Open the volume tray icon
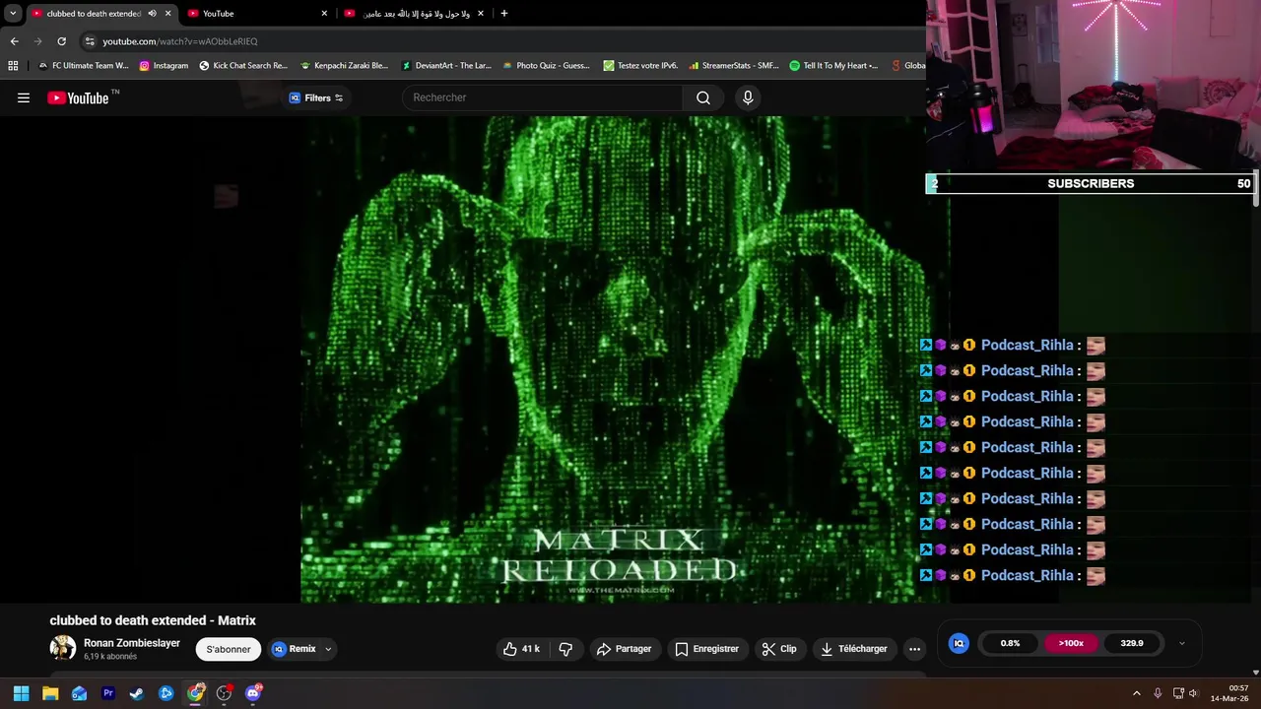 (x=1193, y=693)
